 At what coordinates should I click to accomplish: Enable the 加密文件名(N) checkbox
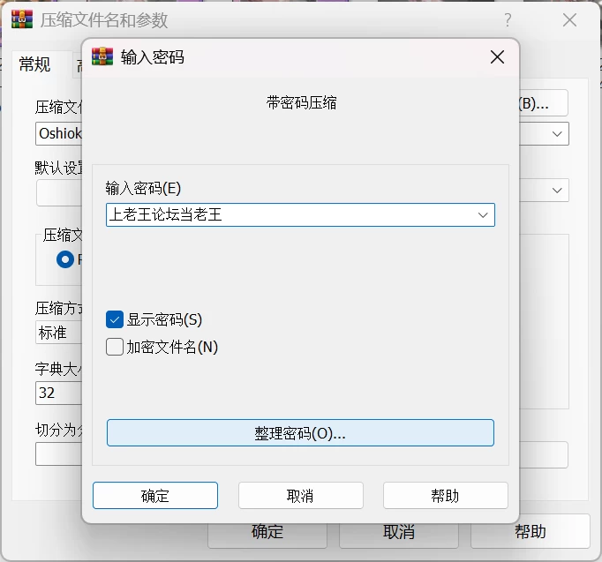pos(115,347)
